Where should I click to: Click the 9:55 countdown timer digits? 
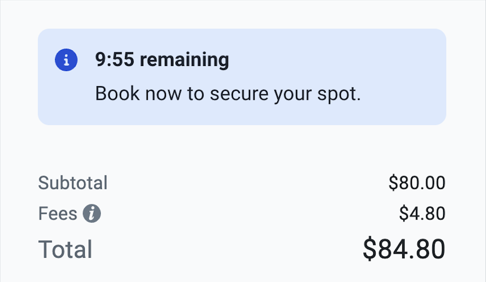tap(114, 60)
